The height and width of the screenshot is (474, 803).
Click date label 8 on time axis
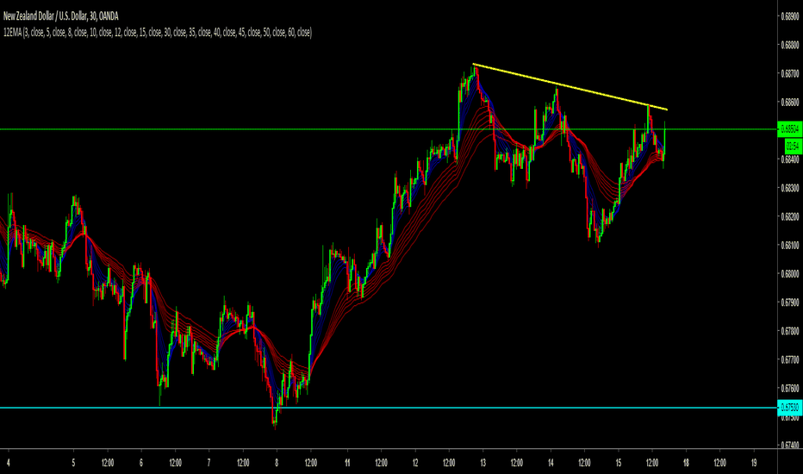pyautogui.click(x=277, y=463)
